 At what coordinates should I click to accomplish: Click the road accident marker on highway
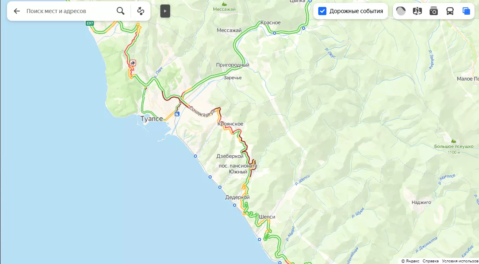(133, 63)
